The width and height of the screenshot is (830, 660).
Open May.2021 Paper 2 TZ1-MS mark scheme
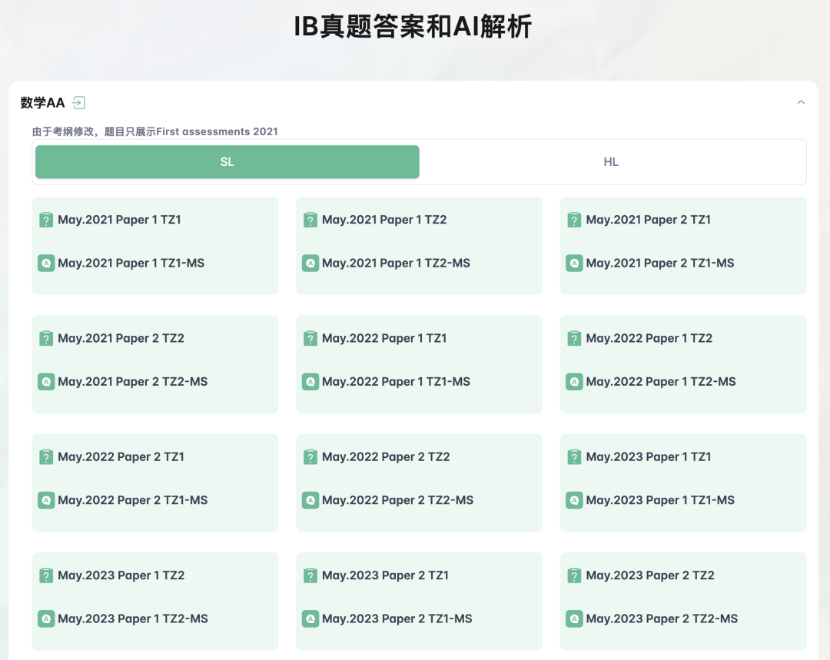point(660,263)
